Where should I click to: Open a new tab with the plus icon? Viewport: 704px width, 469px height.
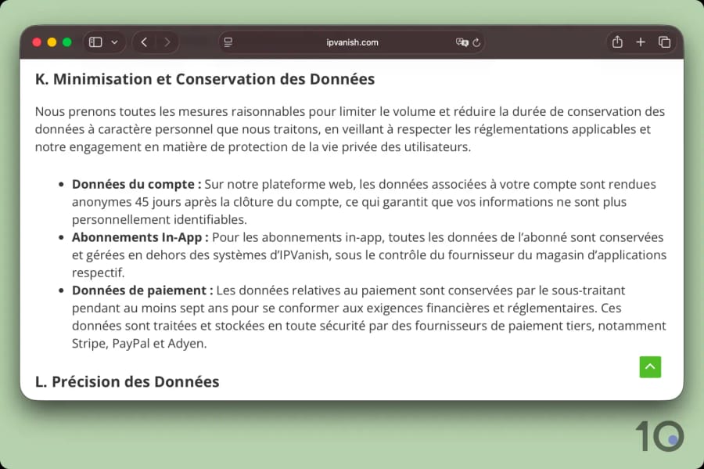point(640,42)
